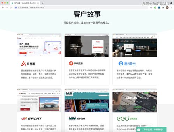Open the WIBU Systems website screenshot thumbnail
174x132 pixels.
tap(87, 100)
